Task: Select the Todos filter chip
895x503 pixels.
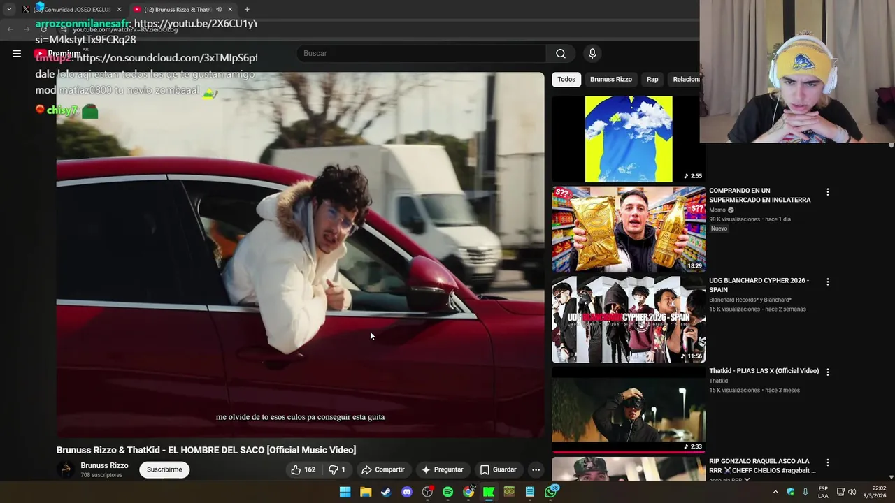Action: (x=566, y=79)
